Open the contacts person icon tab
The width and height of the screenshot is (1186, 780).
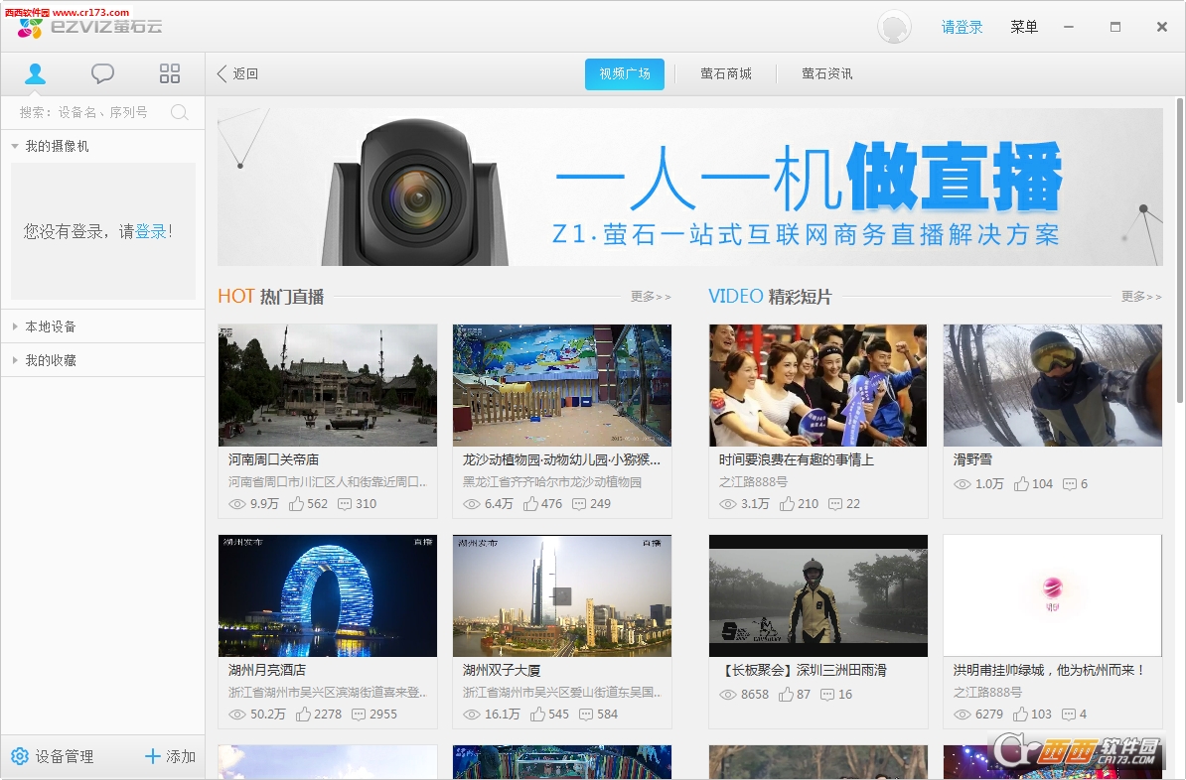36,73
